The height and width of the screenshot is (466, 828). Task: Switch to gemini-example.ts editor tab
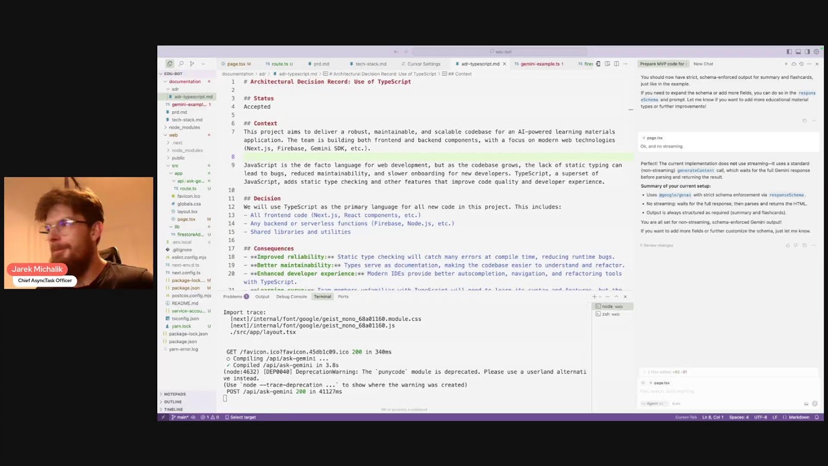pos(540,64)
